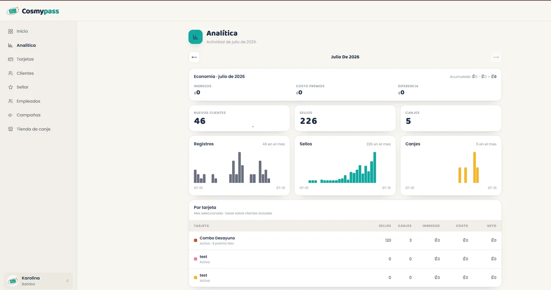Click the Sellar star icon
Viewport: 551px width, 290px height.
click(10, 87)
